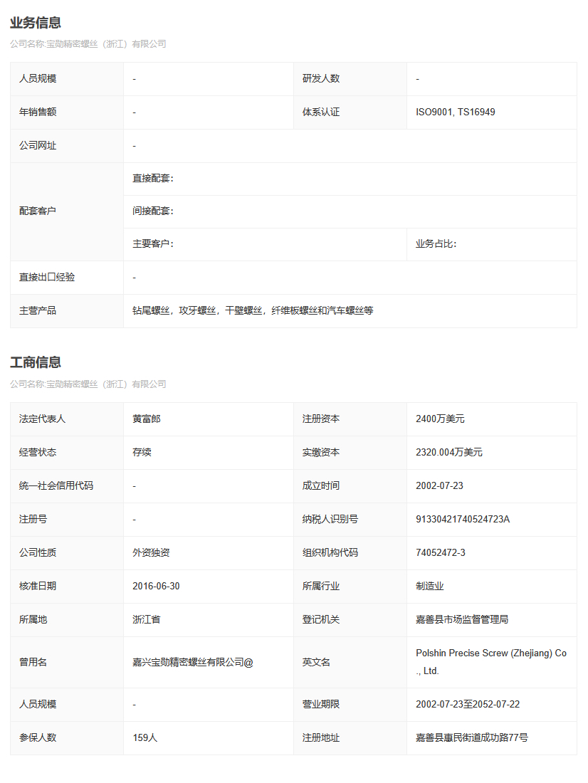Select the organization code 74052472-3
The height and width of the screenshot is (783, 588).
pyautogui.click(x=441, y=553)
